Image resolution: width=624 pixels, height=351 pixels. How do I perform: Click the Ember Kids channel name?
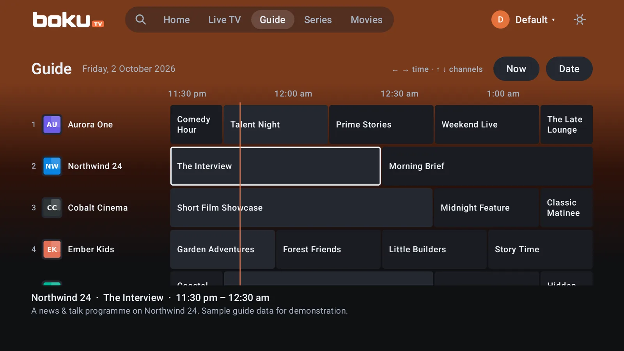91,249
